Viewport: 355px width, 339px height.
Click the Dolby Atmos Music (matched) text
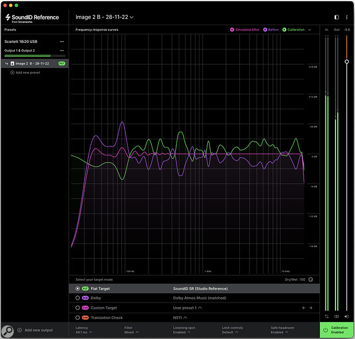[199, 298]
